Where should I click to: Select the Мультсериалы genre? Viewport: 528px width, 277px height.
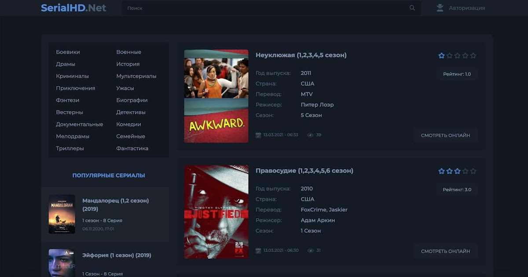pyautogui.click(x=136, y=76)
